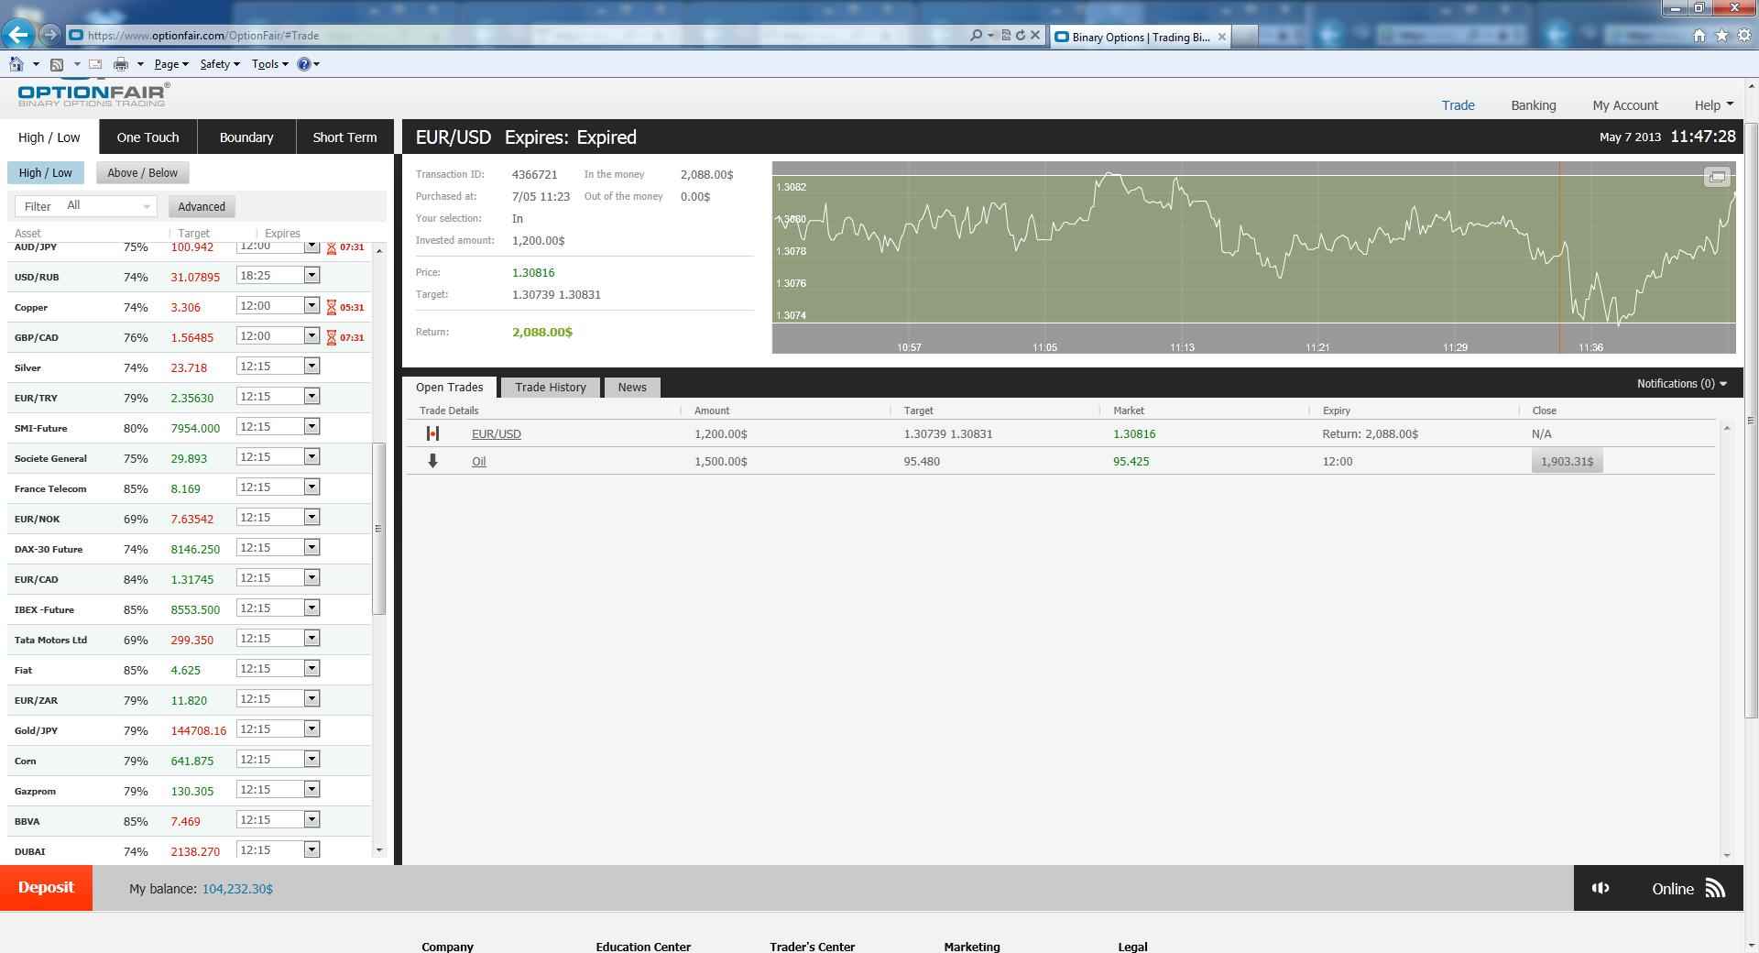This screenshot has width=1759, height=953.
Task: Open the One Touch trading tab
Action: pyautogui.click(x=147, y=137)
